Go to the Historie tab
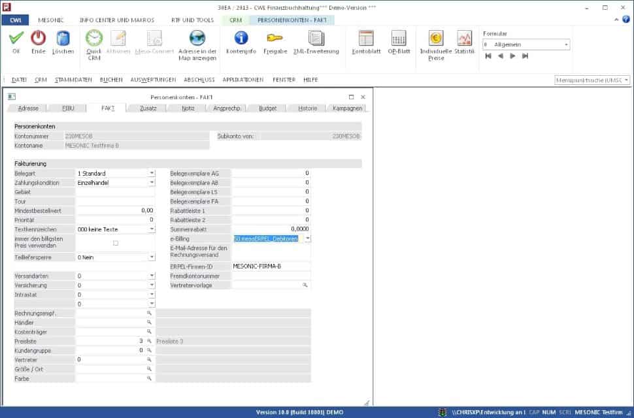 (307, 108)
